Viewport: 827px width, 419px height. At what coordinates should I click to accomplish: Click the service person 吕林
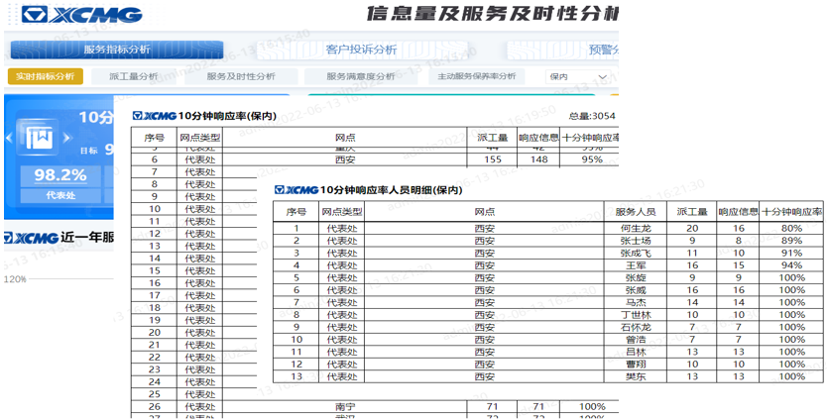point(636,353)
